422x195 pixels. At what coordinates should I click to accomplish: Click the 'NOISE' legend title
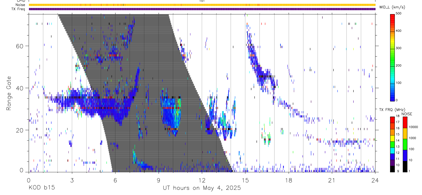point(407,114)
